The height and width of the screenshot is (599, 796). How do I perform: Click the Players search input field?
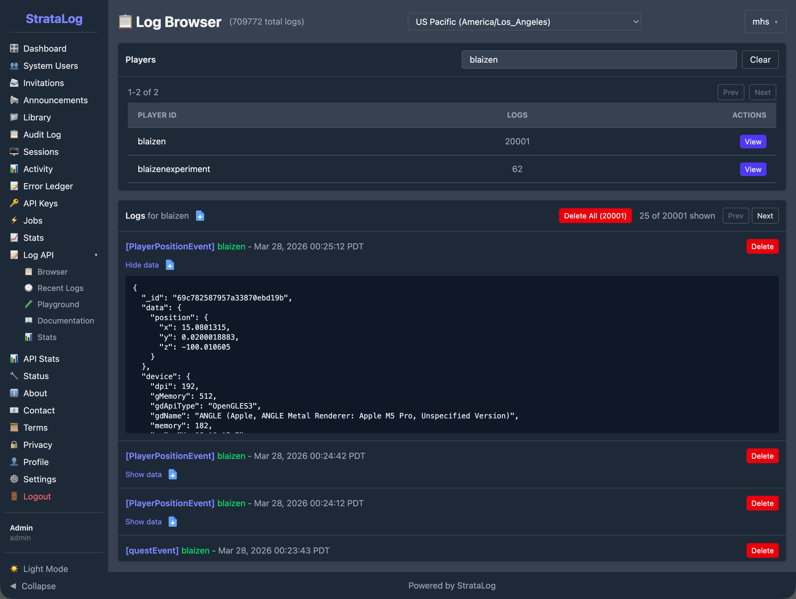click(598, 60)
